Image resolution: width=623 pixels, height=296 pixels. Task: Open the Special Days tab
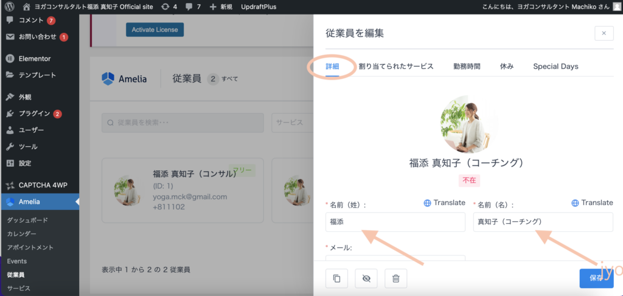click(x=555, y=66)
